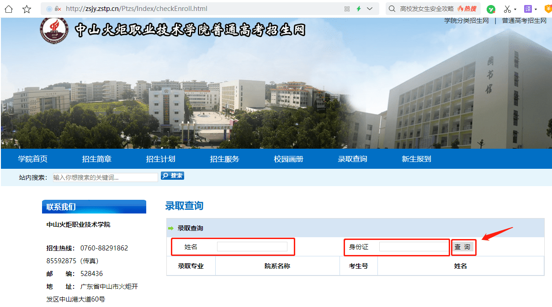
Task: Click the green lightning speed mode icon
Action: point(359,9)
